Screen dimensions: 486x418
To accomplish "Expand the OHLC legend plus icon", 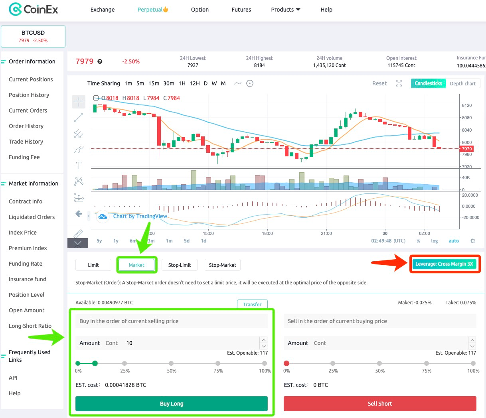I will [x=96, y=98].
